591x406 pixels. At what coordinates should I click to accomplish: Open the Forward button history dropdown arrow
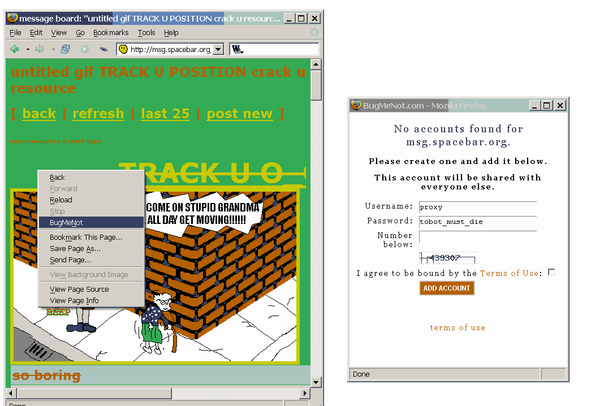[x=53, y=49]
